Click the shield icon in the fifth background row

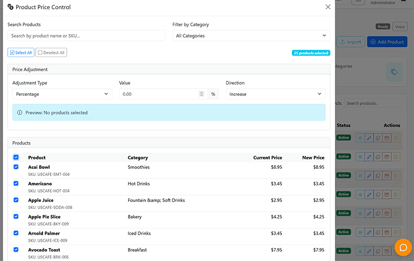(x=395, y=213)
